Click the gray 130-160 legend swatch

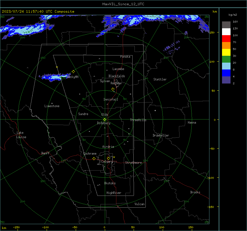pos(226,25)
